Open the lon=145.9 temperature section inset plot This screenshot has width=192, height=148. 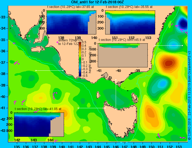click(123, 55)
